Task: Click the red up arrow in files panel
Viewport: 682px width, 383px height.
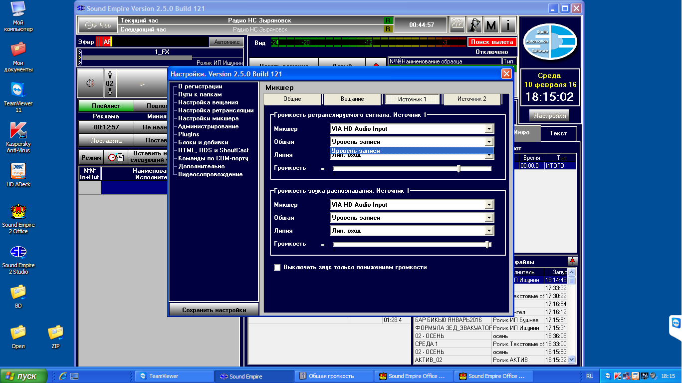Action: (x=572, y=261)
